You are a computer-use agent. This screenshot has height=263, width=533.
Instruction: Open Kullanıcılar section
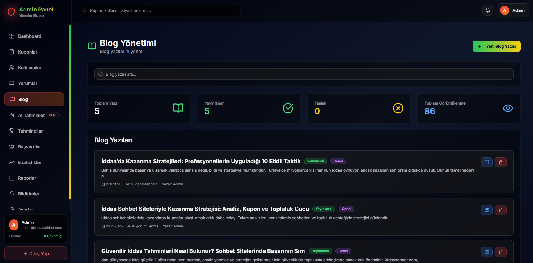tap(30, 68)
